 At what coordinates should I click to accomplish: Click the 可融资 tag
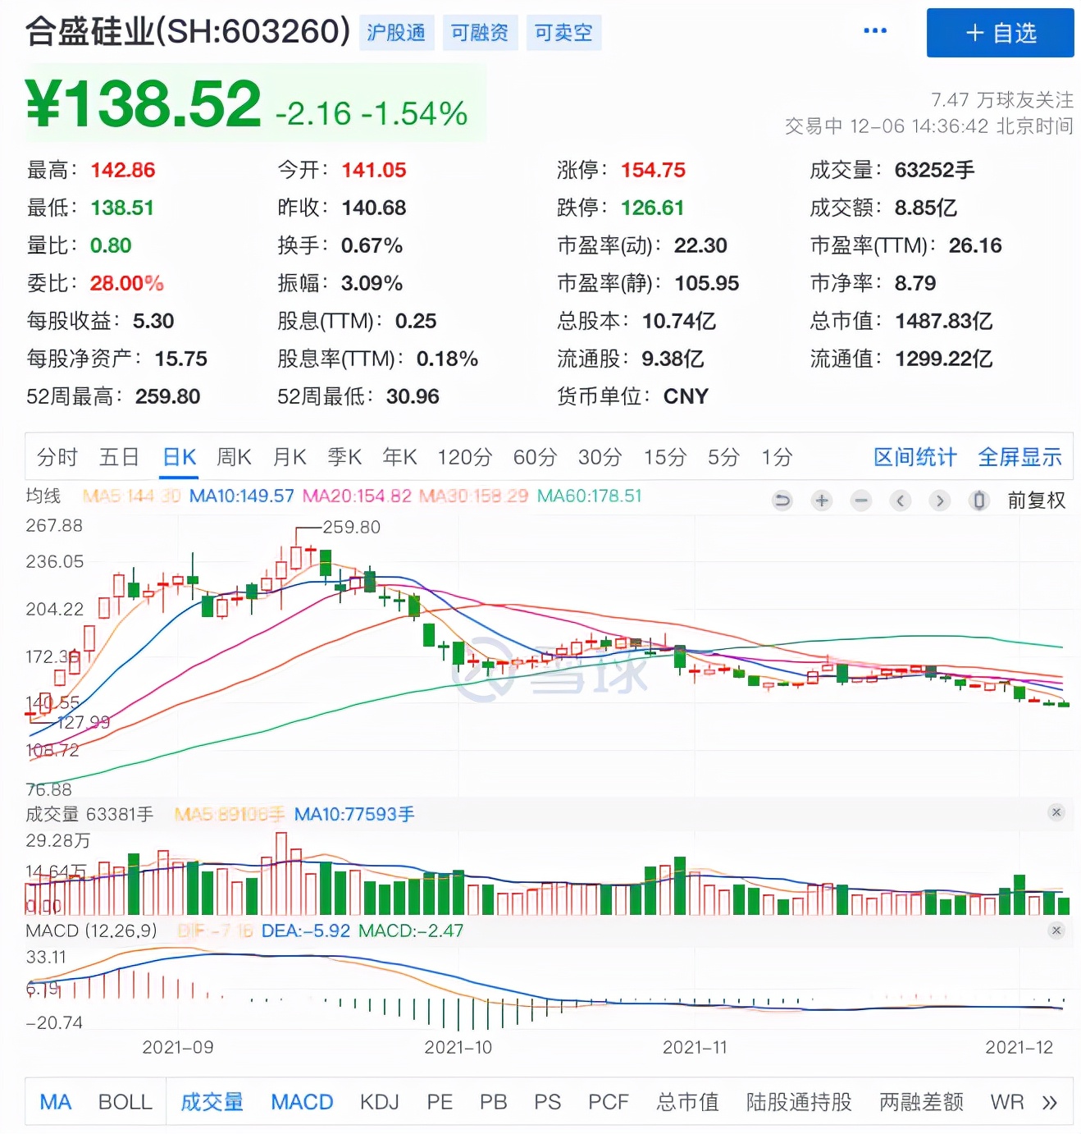(x=480, y=33)
